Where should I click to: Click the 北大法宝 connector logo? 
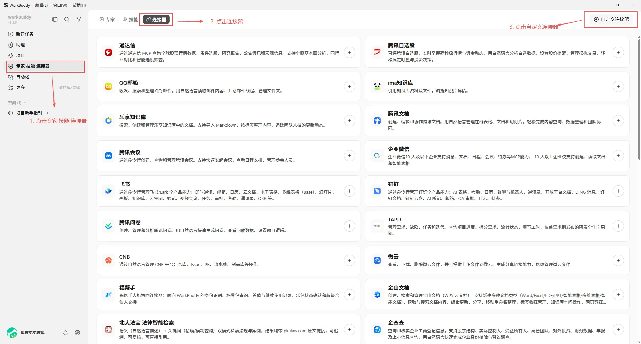(109, 330)
